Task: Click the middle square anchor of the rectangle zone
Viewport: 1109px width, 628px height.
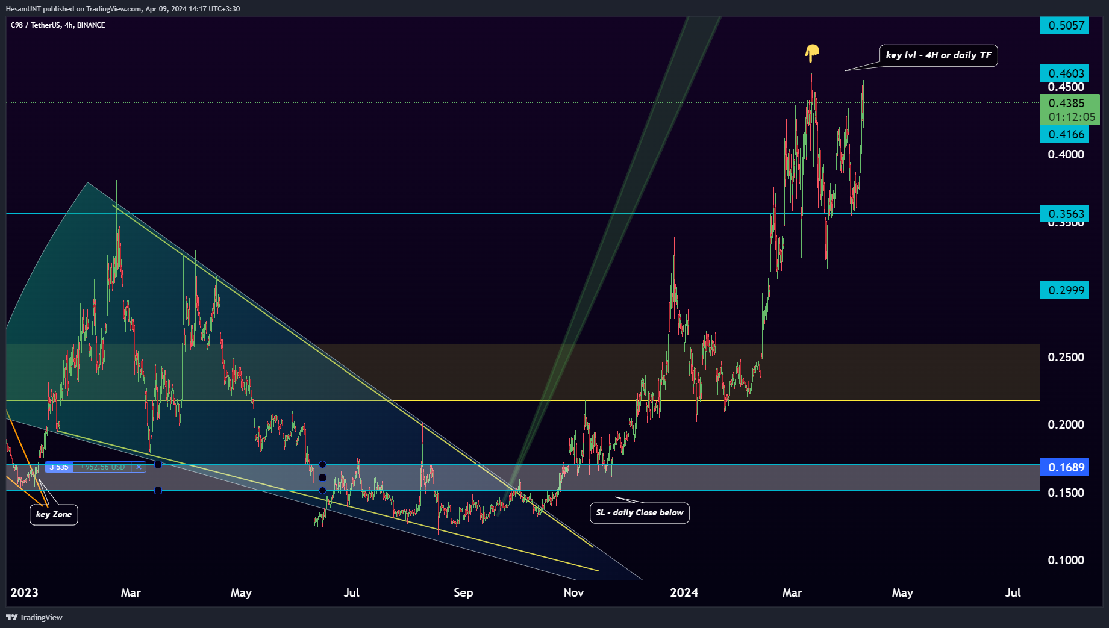Action: (322, 477)
